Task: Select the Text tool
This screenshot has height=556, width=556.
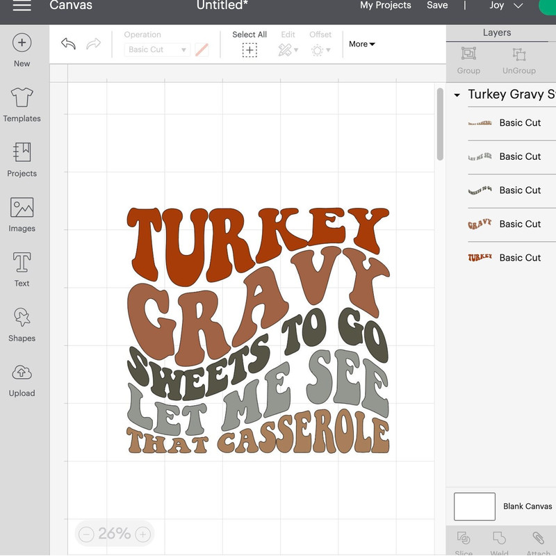Action: pyautogui.click(x=22, y=263)
